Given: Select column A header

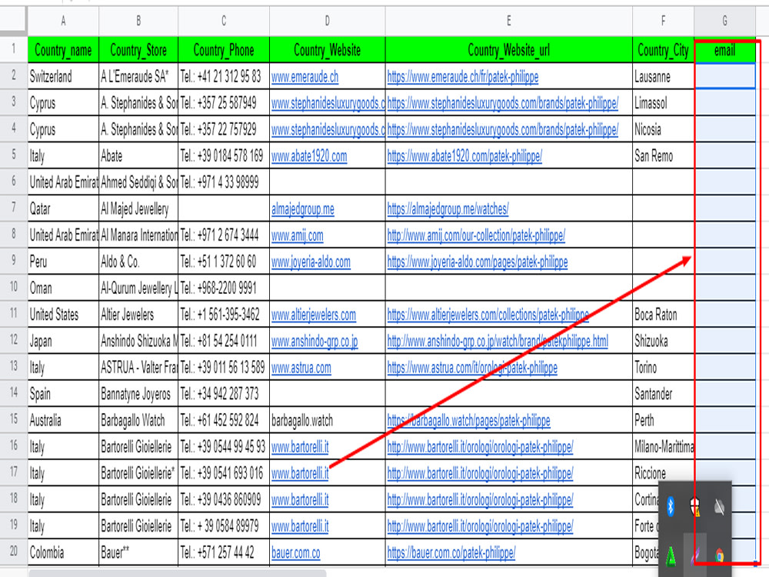Looking at the screenshot, I should point(63,21).
